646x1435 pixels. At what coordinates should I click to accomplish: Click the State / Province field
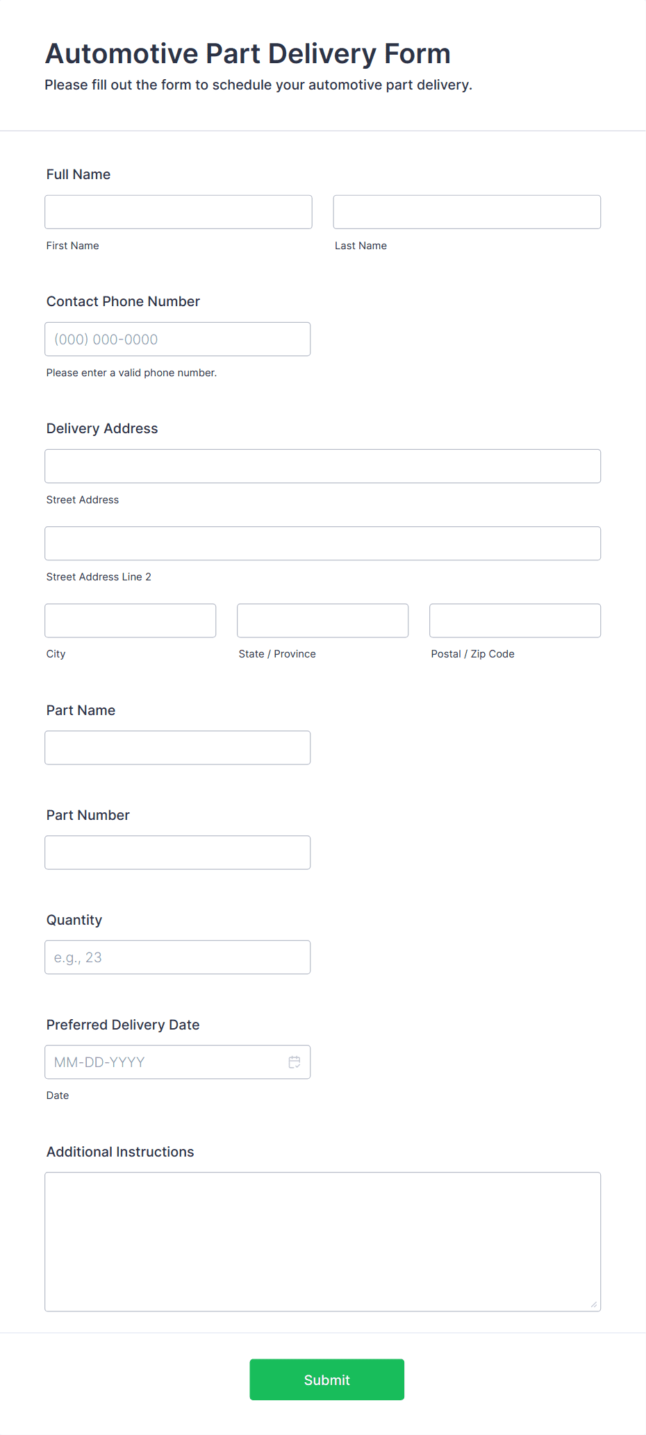pos(322,620)
